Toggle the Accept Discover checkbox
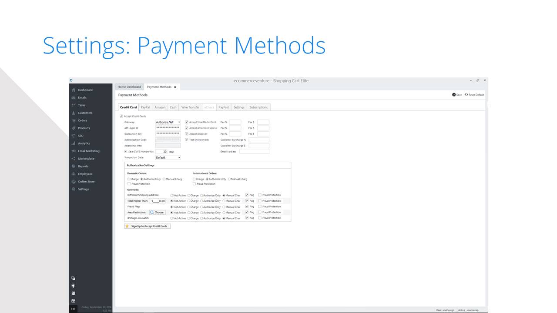 [187, 134]
